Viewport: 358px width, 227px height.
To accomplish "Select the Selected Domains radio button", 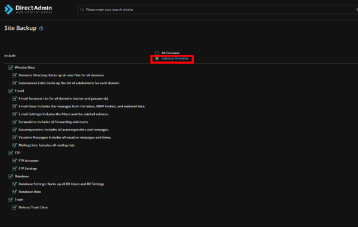I will 157,58.
